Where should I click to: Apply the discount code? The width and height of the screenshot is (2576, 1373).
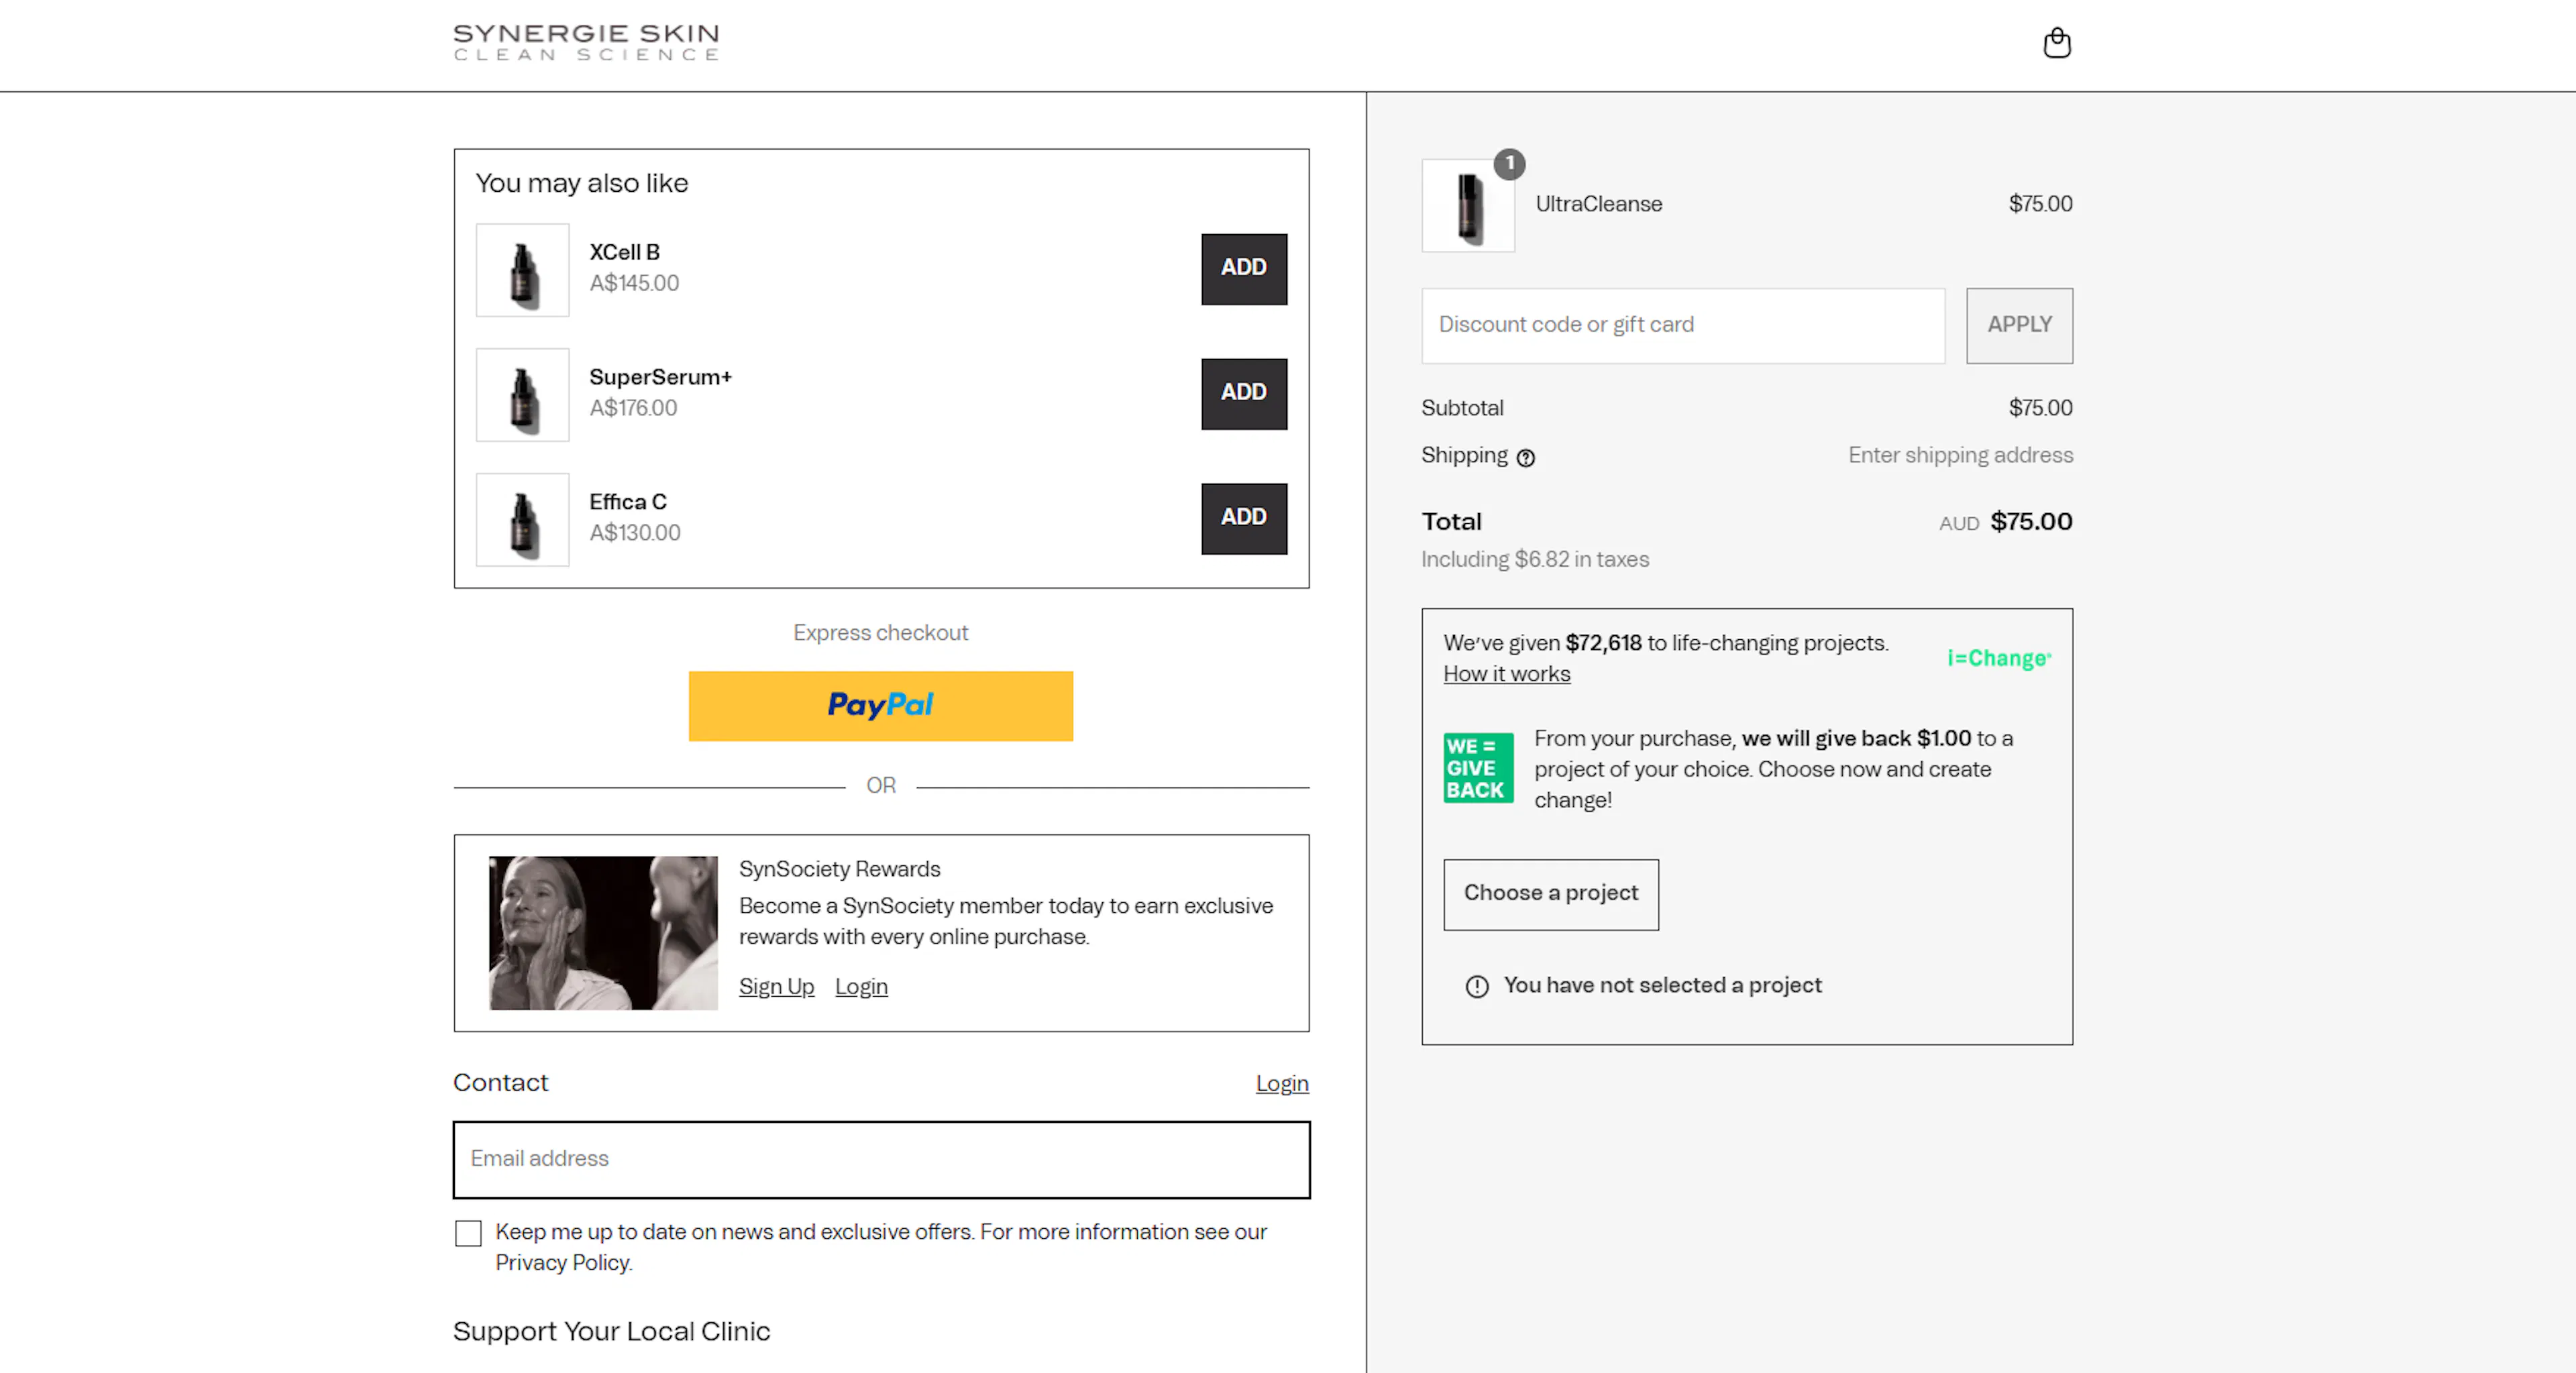point(2019,326)
